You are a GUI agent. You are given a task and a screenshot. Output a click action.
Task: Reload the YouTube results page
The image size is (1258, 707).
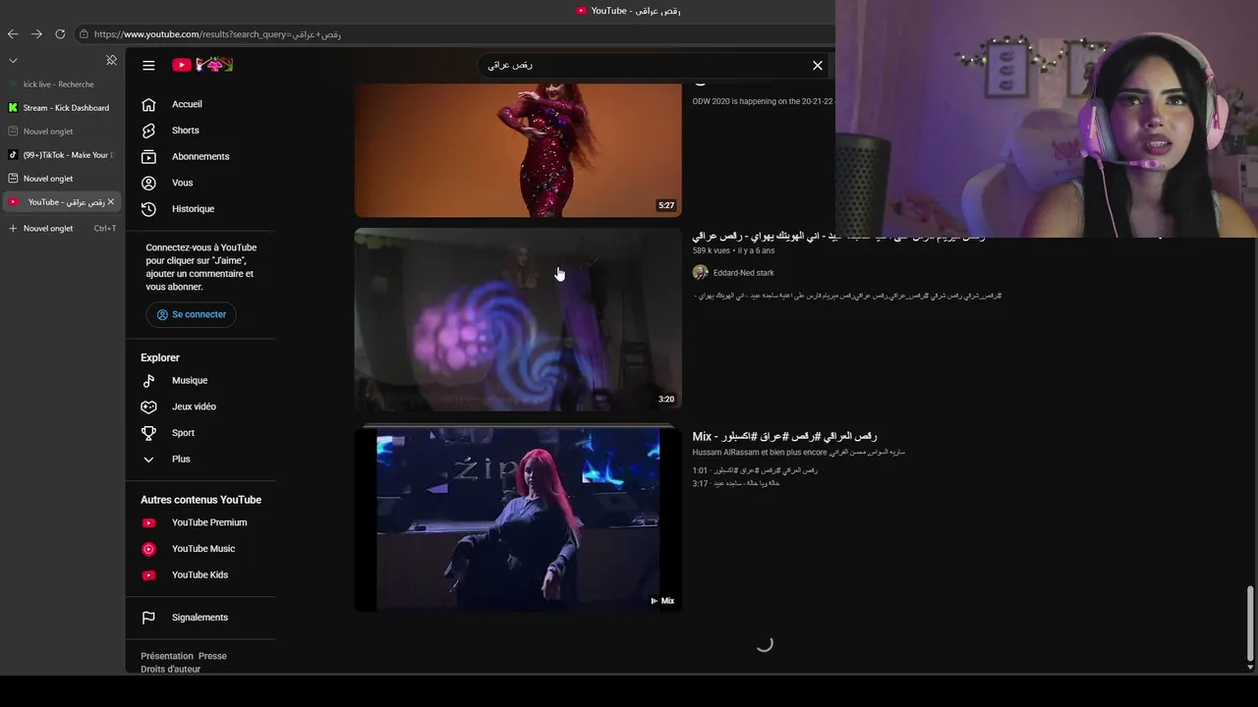pyautogui.click(x=60, y=34)
